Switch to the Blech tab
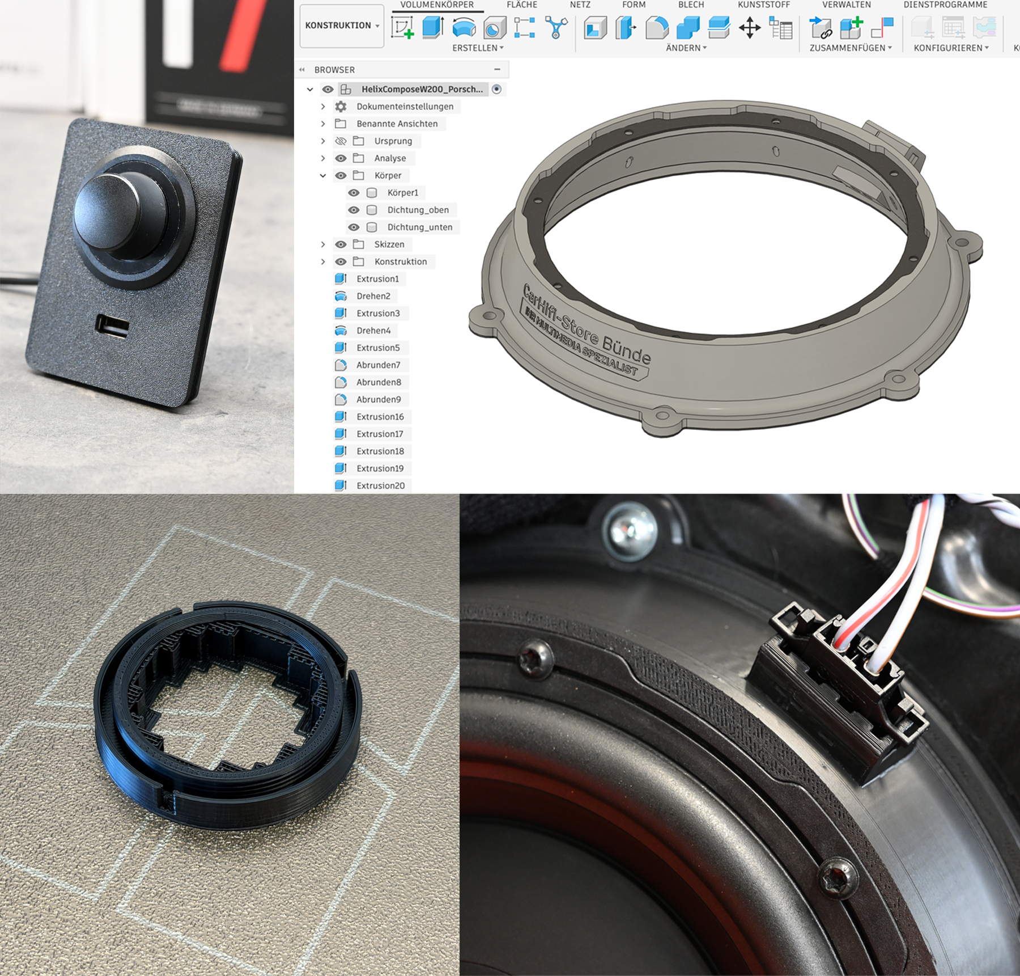 pyautogui.click(x=691, y=5)
